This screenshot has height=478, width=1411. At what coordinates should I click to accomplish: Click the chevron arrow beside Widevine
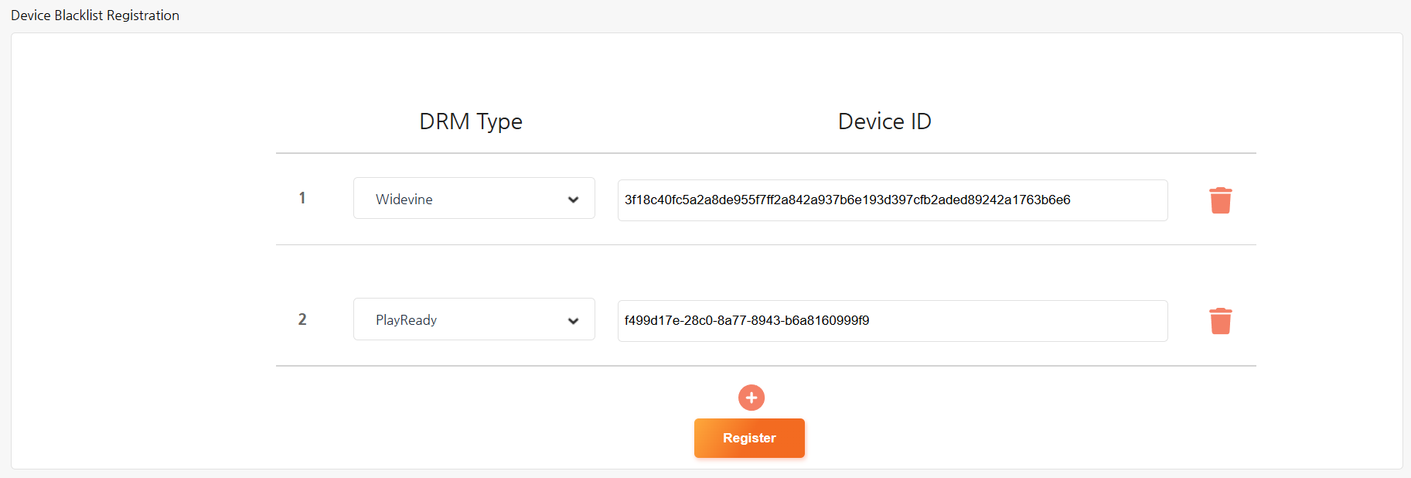point(573,200)
